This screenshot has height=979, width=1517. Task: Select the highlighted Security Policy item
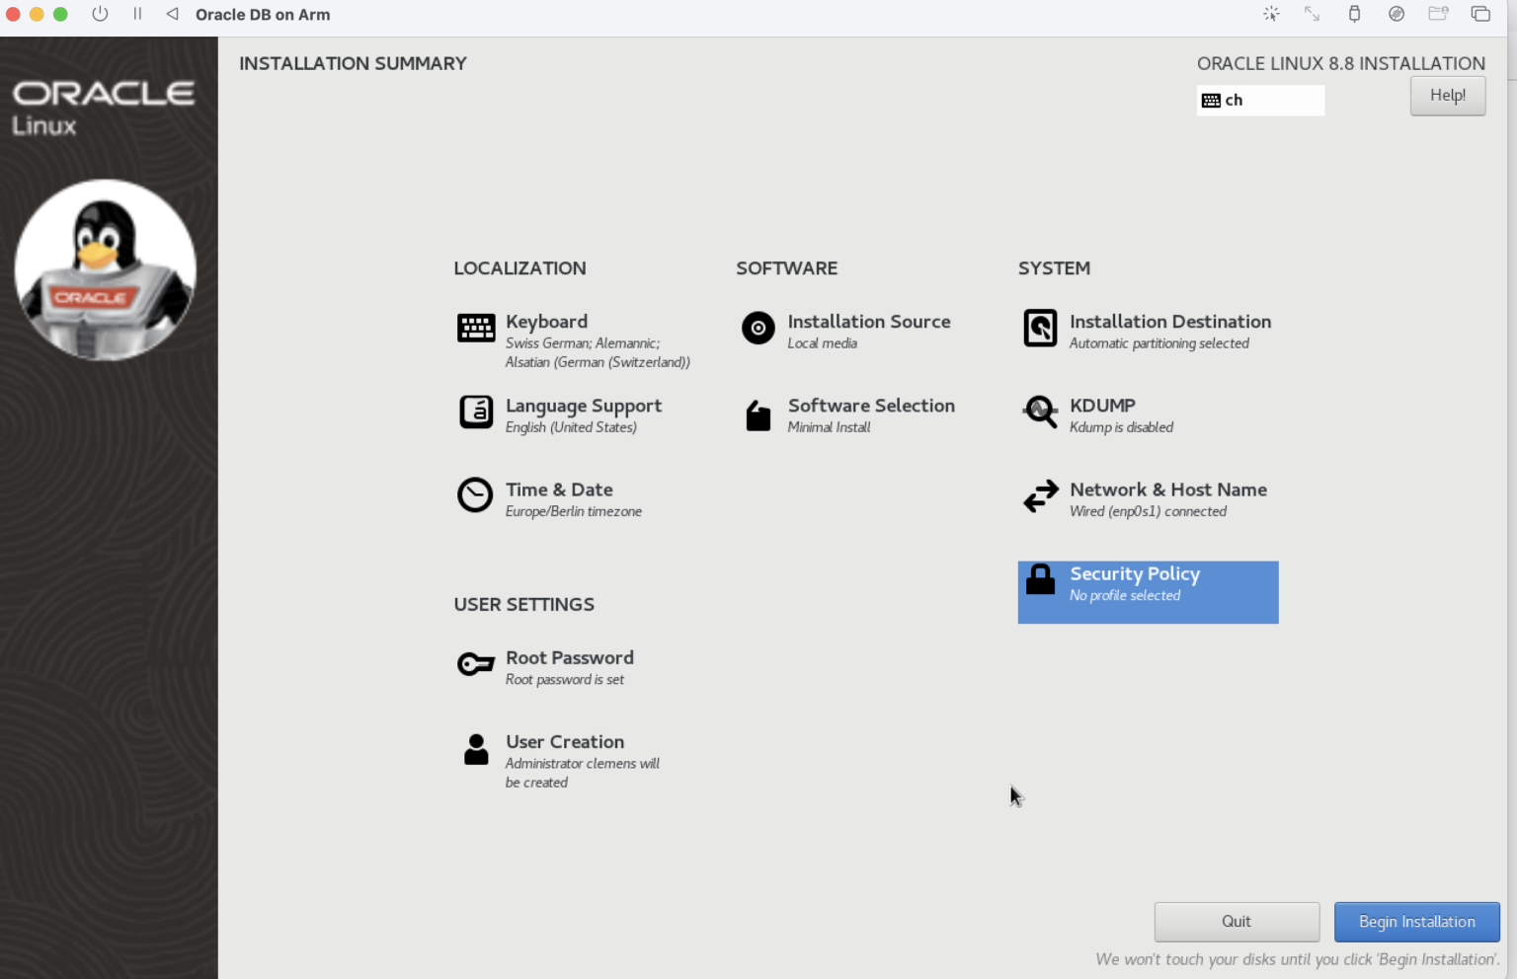pos(1147,592)
